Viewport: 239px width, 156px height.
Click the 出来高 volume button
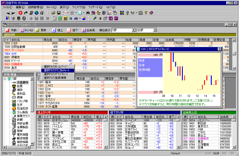pyautogui.click(x=88, y=30)
